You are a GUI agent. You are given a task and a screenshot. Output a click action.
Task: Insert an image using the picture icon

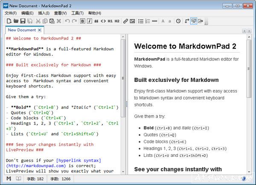[x=132, y=21]
